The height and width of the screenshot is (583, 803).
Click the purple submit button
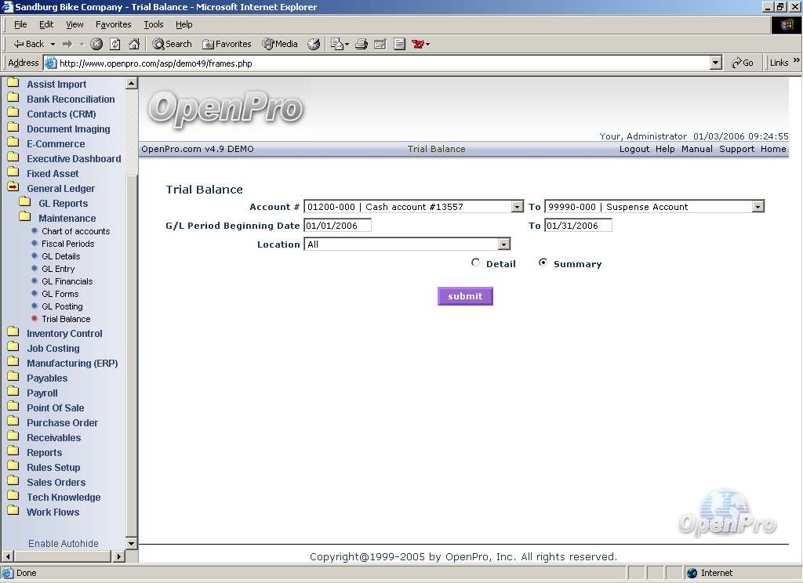click(x=465, y=296)
